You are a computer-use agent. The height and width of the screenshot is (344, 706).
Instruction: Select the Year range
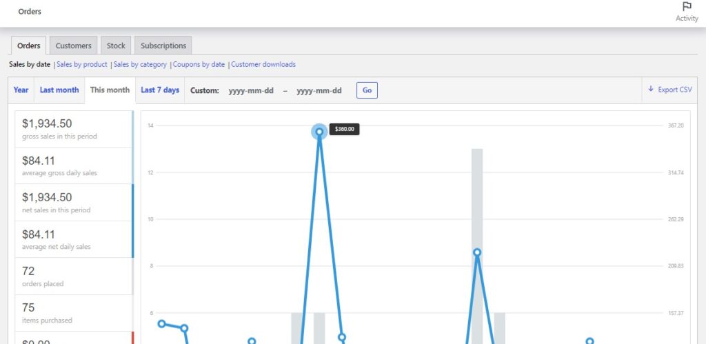point(21,90)
